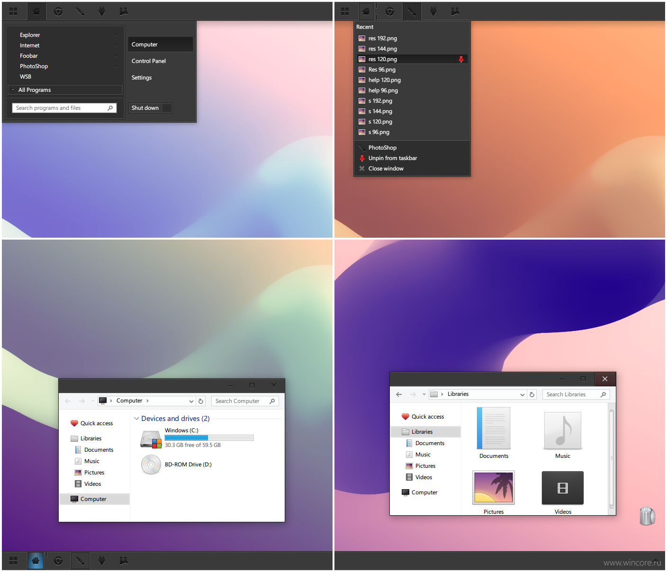
Task: Open address history dropdown in Computer window
Action: (191, 401)
